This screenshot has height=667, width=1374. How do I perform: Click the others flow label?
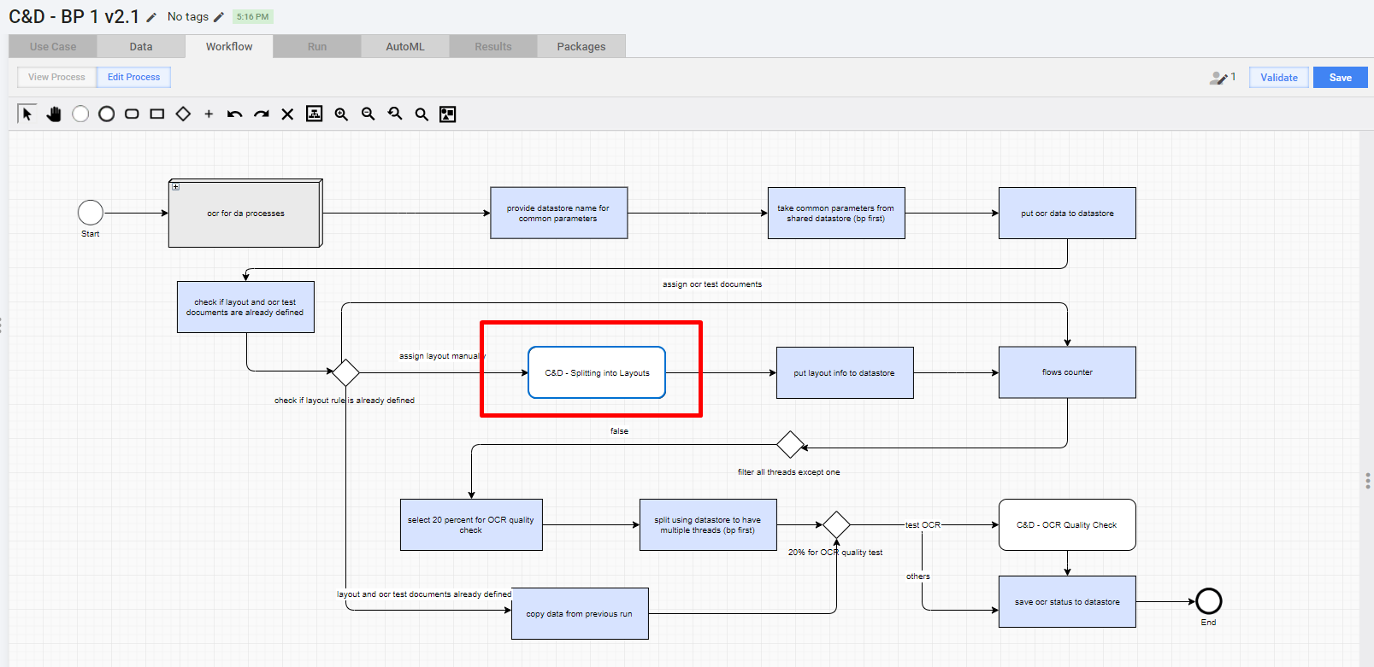point(918,576)
